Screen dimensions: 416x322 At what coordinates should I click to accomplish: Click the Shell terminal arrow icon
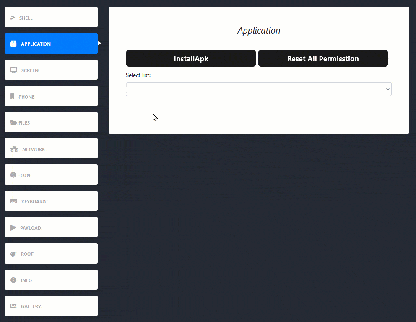[13, 18]
